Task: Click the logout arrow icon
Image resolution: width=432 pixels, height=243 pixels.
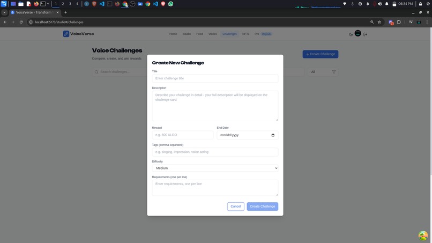Action: 366,34
